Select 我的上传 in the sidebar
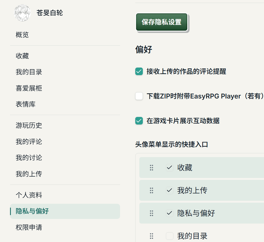The height and width of the screenshot is (242, 264). click(29, 174)
